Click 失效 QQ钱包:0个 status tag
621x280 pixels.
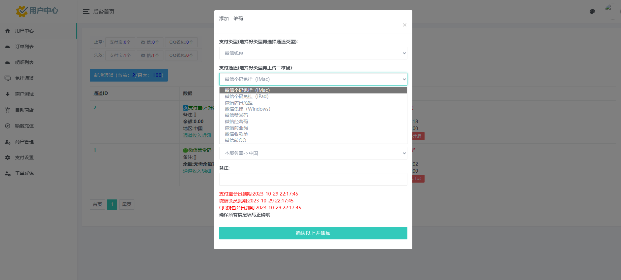coord(181,55)
